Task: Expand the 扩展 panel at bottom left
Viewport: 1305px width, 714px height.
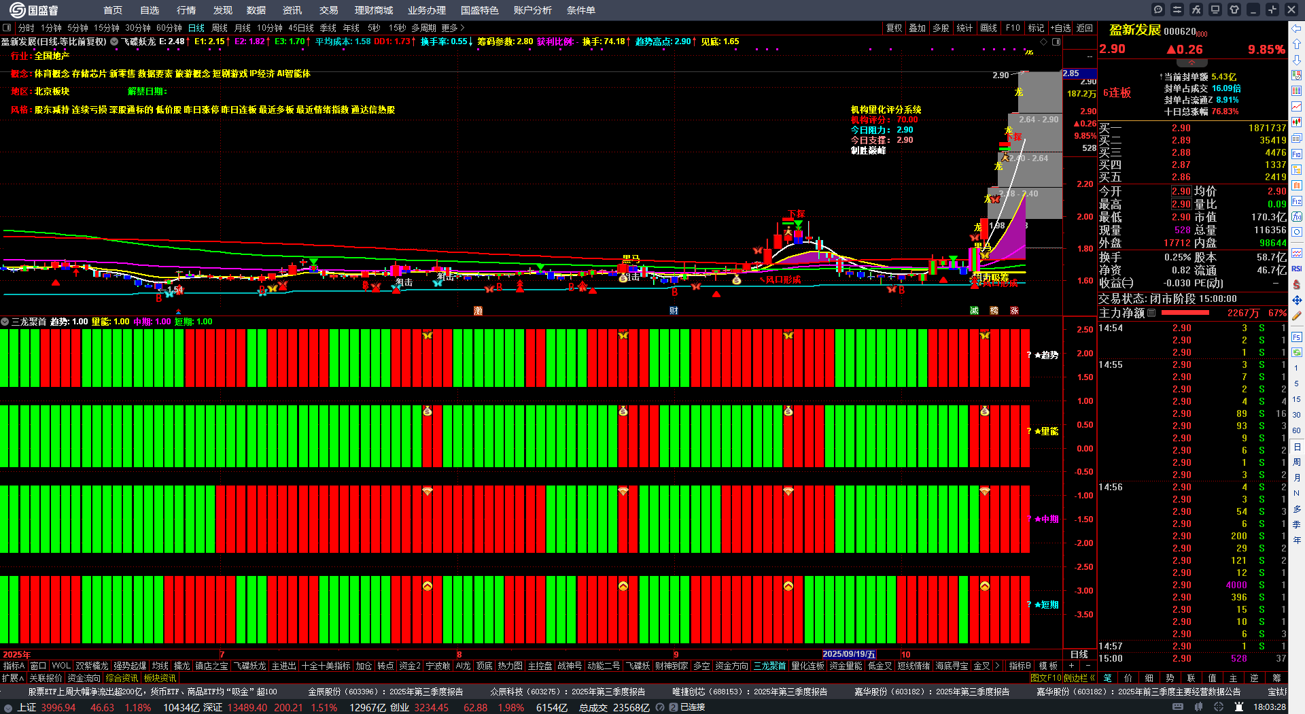Action: pos(13,678)
